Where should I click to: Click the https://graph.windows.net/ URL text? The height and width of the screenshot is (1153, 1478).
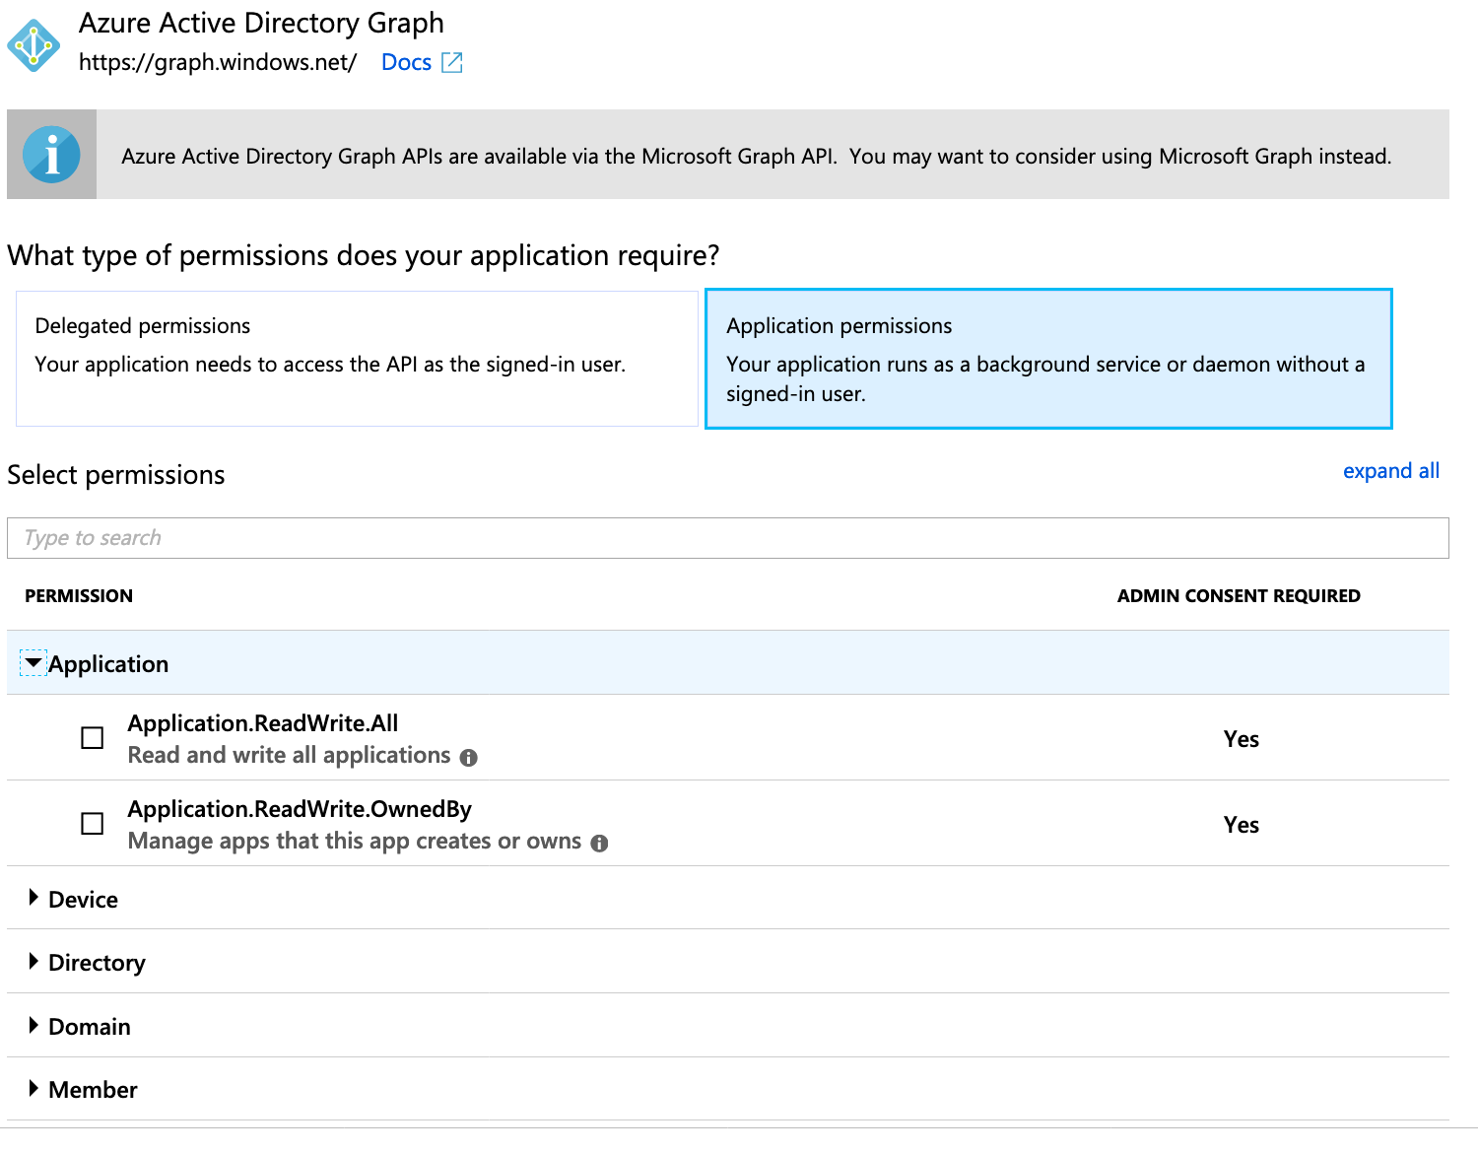[x=218, y=62]
